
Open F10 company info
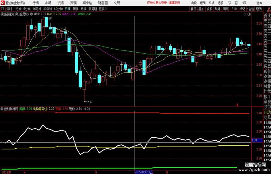[234, 9]
